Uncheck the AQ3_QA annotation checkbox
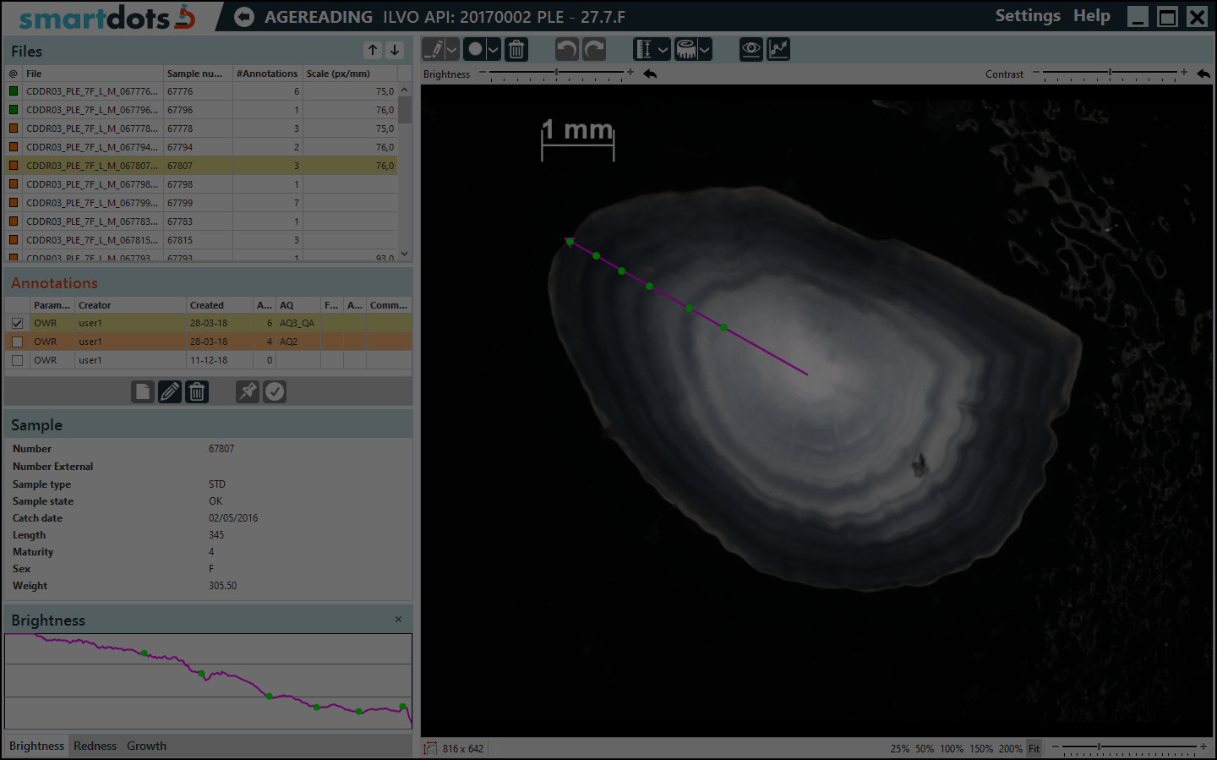Screen dimensions: 1217x760 click(x=17, y=323)
